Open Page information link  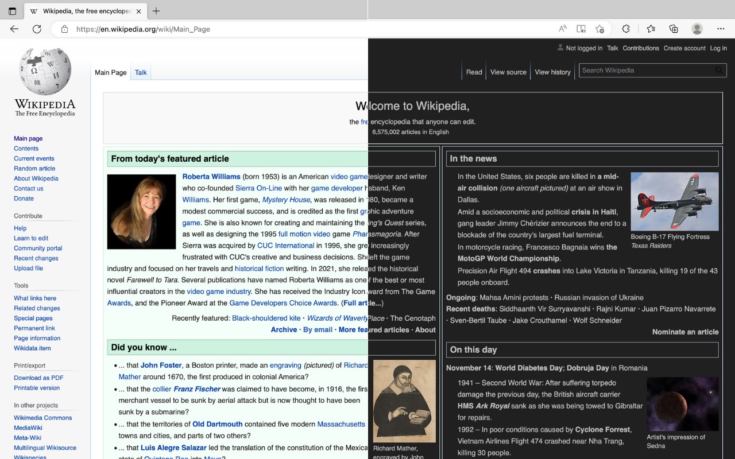[x=37, y=339]
